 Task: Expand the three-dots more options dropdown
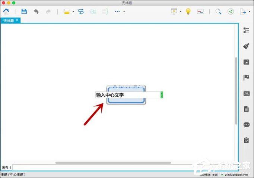point(124,12)
